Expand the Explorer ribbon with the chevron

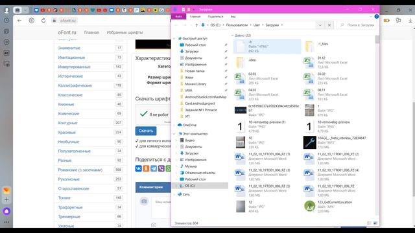coord(371,16)
